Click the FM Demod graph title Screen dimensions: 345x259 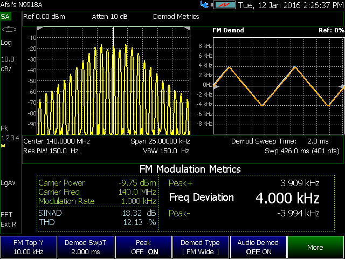coord(228,30)
